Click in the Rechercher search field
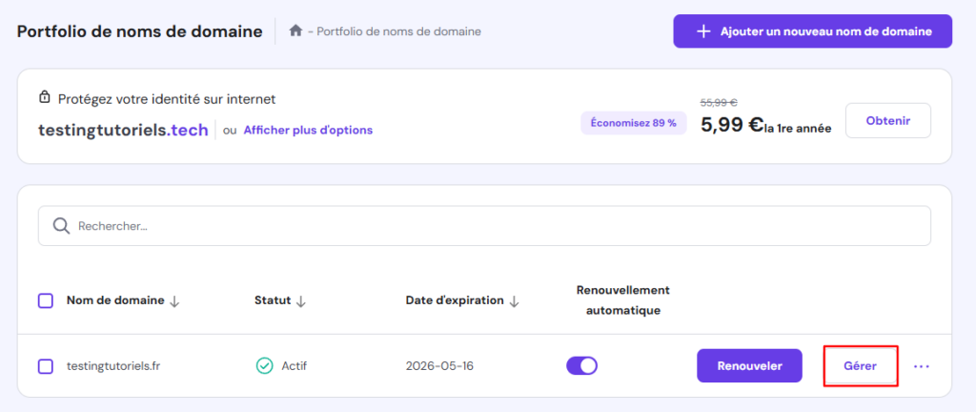Image resolution: width=976 pixels, height=412 pixels. click(x=496, y=226)
